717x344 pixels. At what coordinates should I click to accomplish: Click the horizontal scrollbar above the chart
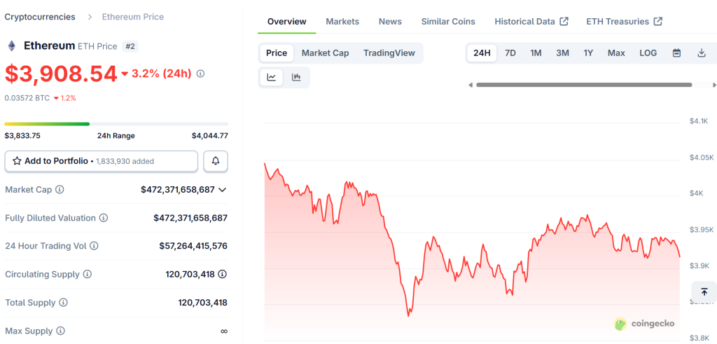[x=584, y=85]
